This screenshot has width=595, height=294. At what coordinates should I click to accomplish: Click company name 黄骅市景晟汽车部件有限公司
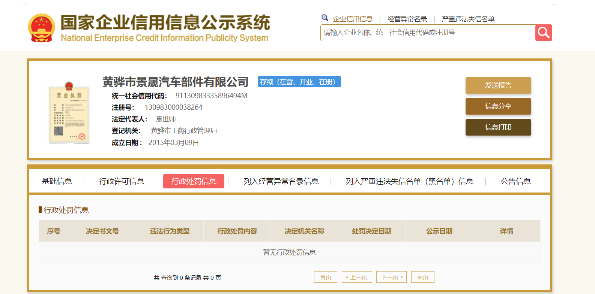176,82
